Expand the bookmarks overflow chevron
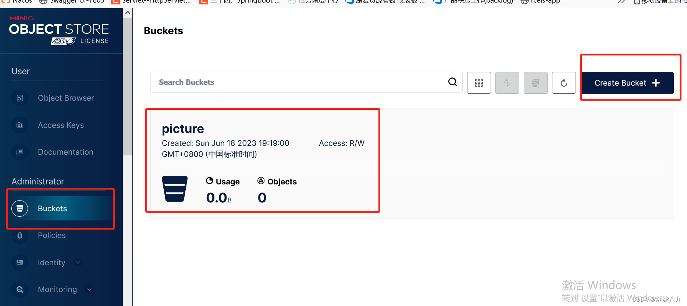This screenshot has height=306, width=687. [622, 2]
